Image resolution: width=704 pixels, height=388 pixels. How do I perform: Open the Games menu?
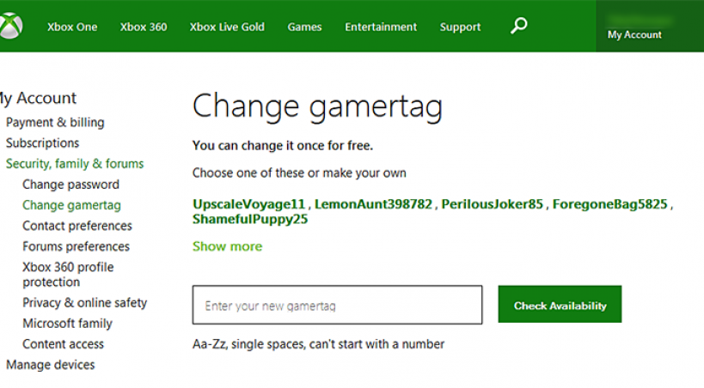(304, 27)
